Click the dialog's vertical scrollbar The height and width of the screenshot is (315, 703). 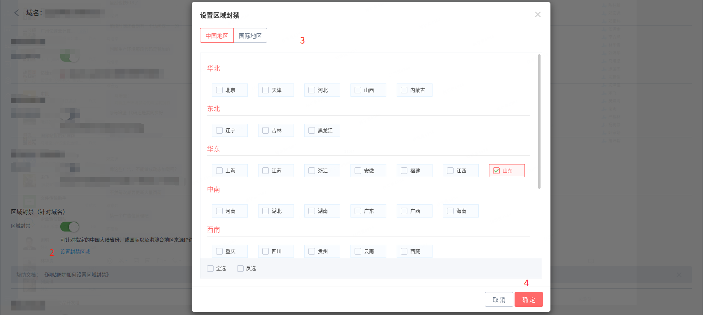(539, 121)
